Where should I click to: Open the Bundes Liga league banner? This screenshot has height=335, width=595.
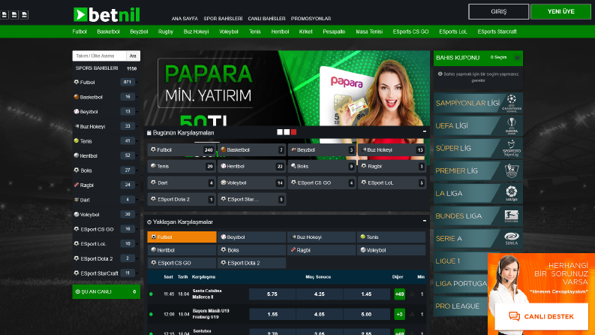coord(478,216)
